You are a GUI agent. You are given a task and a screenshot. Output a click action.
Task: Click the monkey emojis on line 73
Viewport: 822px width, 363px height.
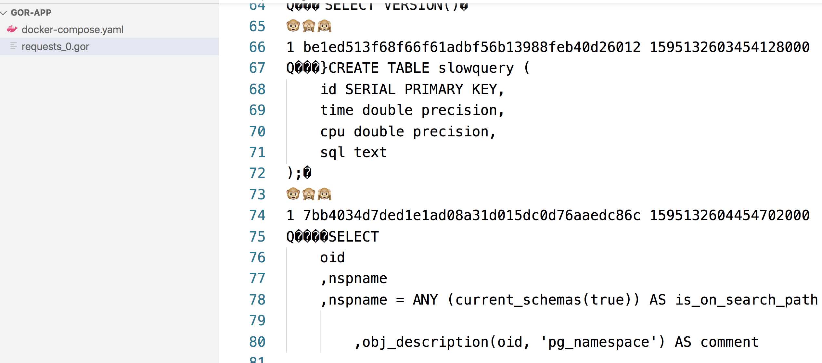pyautogui.click(x=309, y=194)
